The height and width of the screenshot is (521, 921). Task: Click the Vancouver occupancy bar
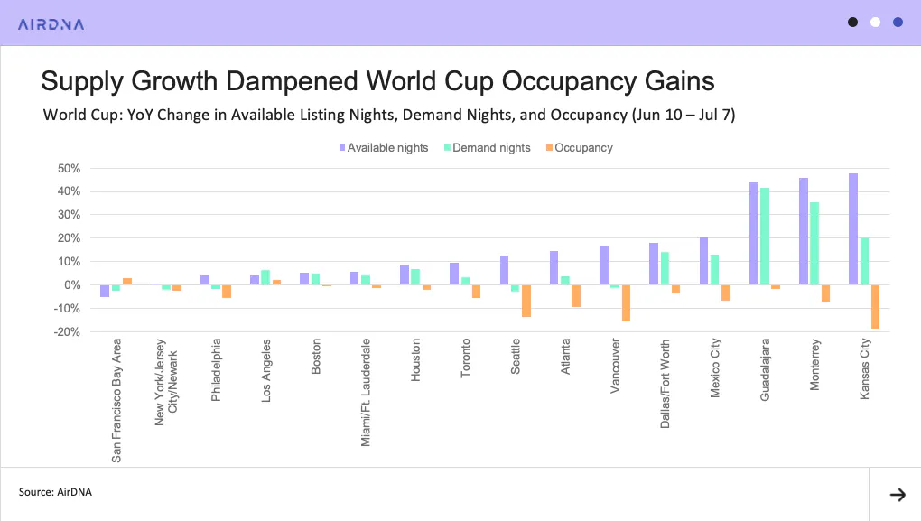point(626,303)
